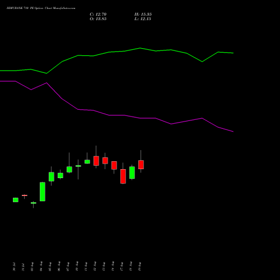
Task: Click the tall green candle for 04 Aug
Action: pos(43,192)
